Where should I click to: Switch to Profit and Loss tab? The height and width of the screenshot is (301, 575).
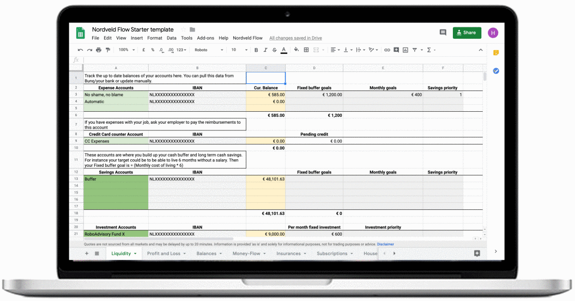tap(166, 254)
